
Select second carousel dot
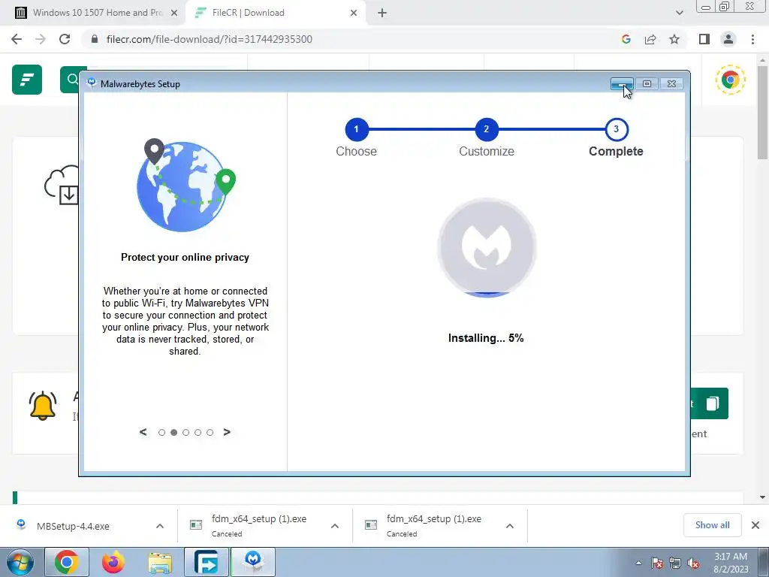pyautogui.click(x=173, y=432)
